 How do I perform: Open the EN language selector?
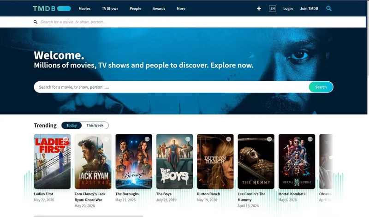coord(273,8)
